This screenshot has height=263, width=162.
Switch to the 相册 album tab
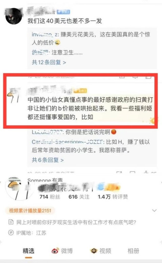click(133, 251)
